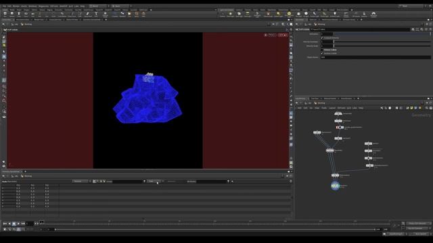Select the Grid shelf tool
This screenshot has width=433, height=243.
tap(33, 14)
